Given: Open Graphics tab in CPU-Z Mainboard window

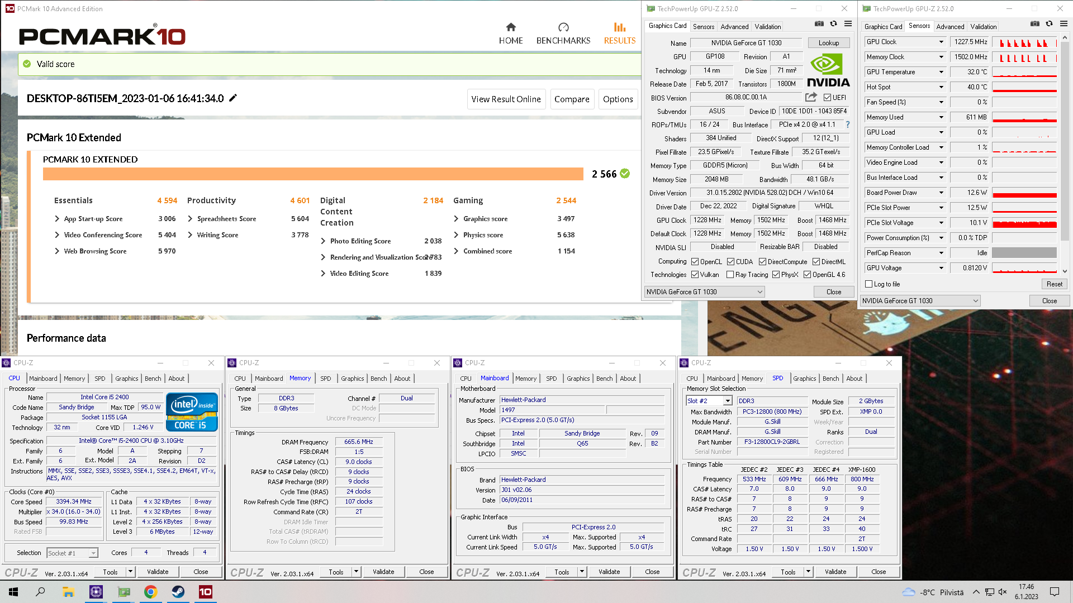Looking at the screenshot, I should [578, 379].
